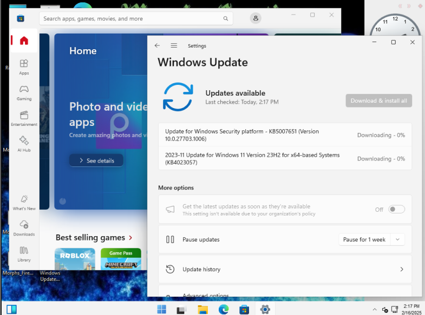Image resolution: width=425 pixels, height=315 pixels.
Task: Click the Windows Update sync arrows icon
Action: 178,97
